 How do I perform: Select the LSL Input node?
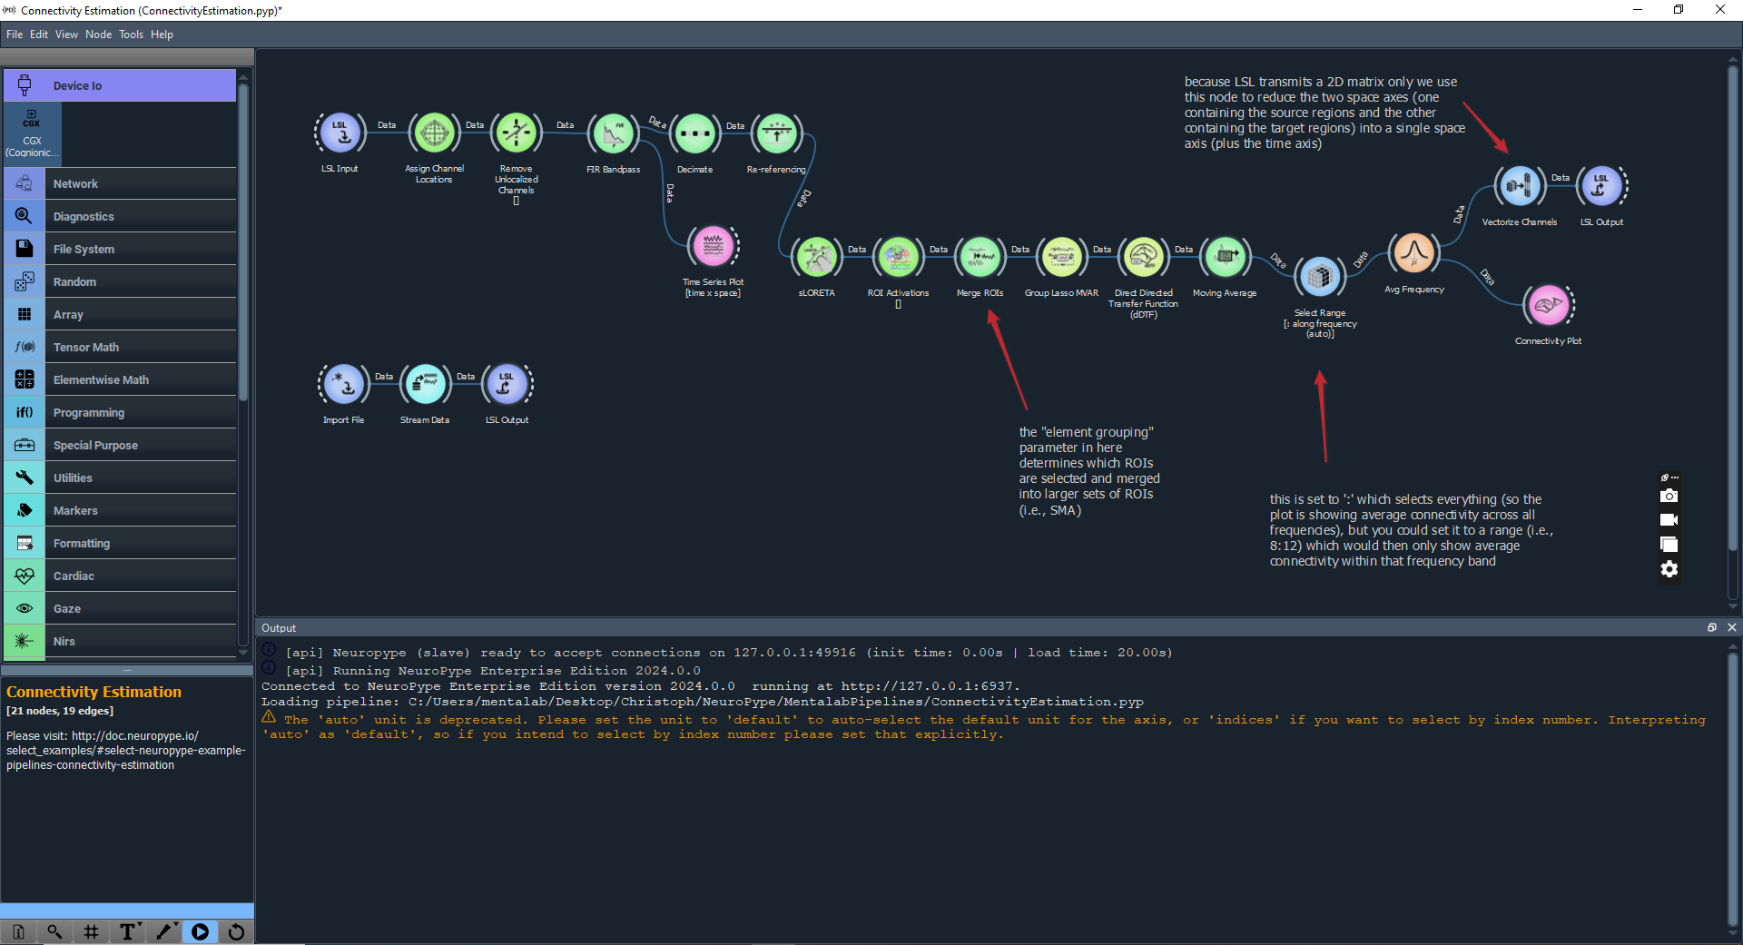(x=340, y=133)
